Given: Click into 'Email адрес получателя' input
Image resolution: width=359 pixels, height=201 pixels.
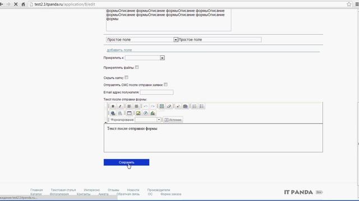Looking at the screenshot, I should (157, 92).
